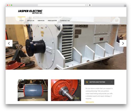The height and width of the screenshot is (112, 132).
Task: Open the About Us menu item
Action: (31, 21)
